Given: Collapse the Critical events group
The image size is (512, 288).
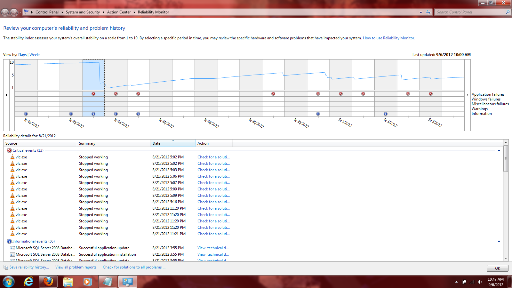Looking at the screenshot, I should [499, 150].
